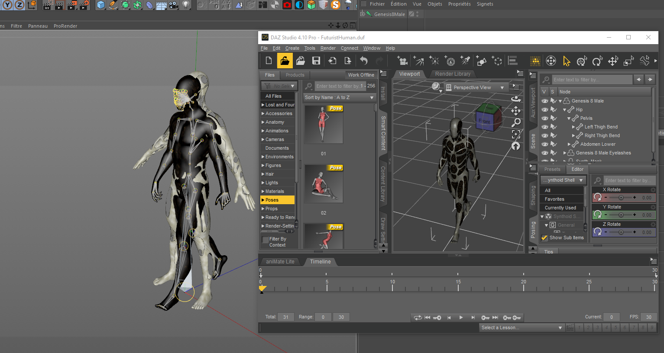This screenshot has height=353, width=664.
Task: Uncheck Show Sub Items checkbox
Action: point(544,238)
